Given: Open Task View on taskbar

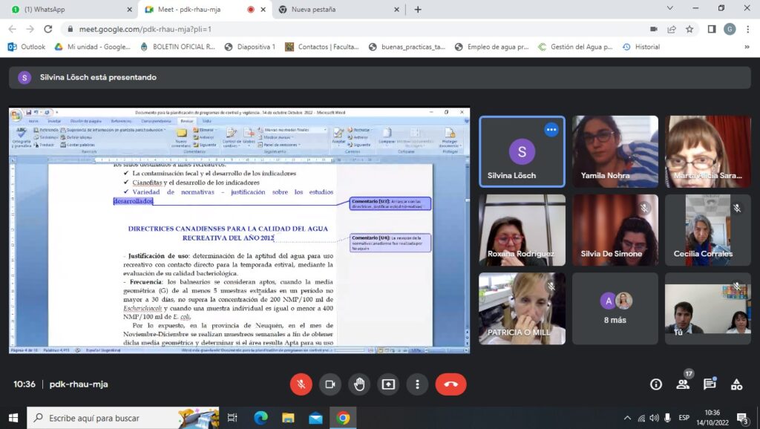Looking at the screenshot, I should click(232, 417).
